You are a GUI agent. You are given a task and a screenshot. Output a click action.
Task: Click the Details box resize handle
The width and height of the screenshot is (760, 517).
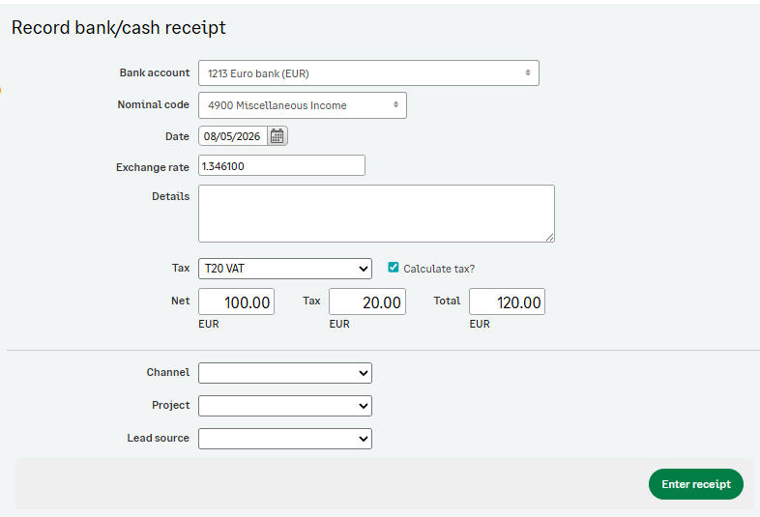coord(549,238)
